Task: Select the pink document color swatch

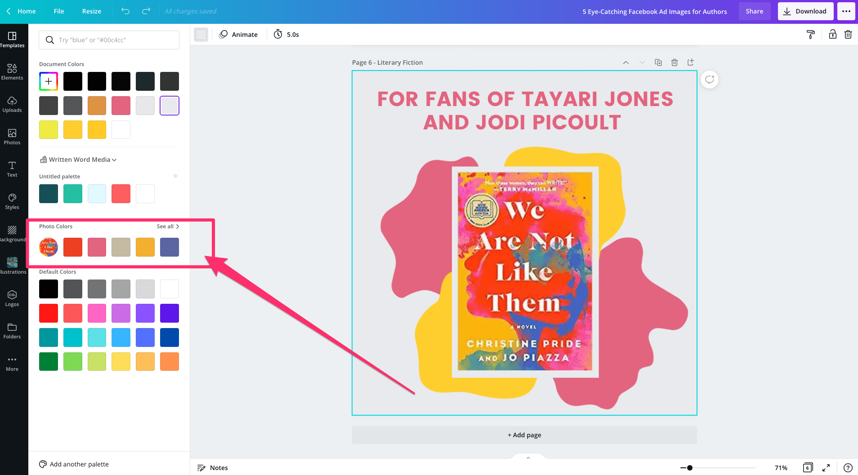Action: click(x=121, y=106)
